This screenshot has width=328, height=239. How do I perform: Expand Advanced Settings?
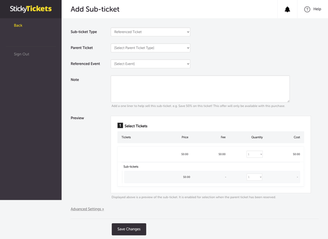click(x=87, y=209)
